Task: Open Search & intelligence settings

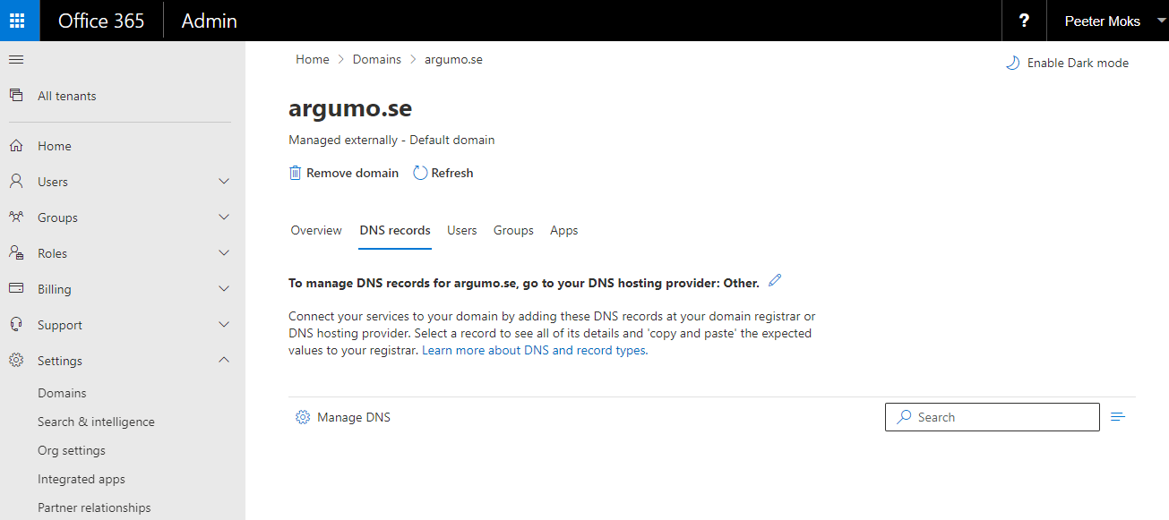Action: [x=96, y=422]
